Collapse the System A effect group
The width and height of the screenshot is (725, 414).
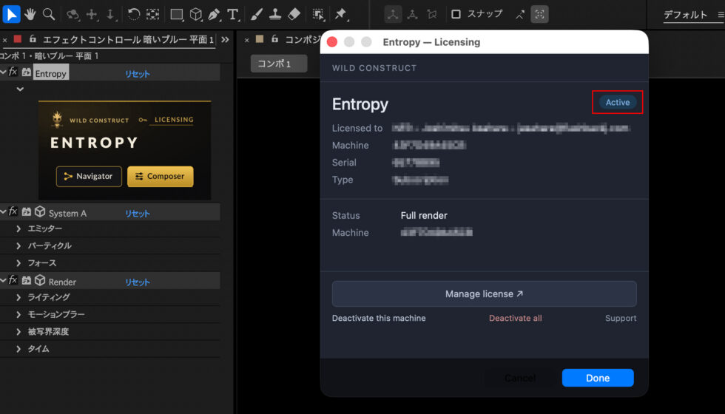[x=3, y=211]
